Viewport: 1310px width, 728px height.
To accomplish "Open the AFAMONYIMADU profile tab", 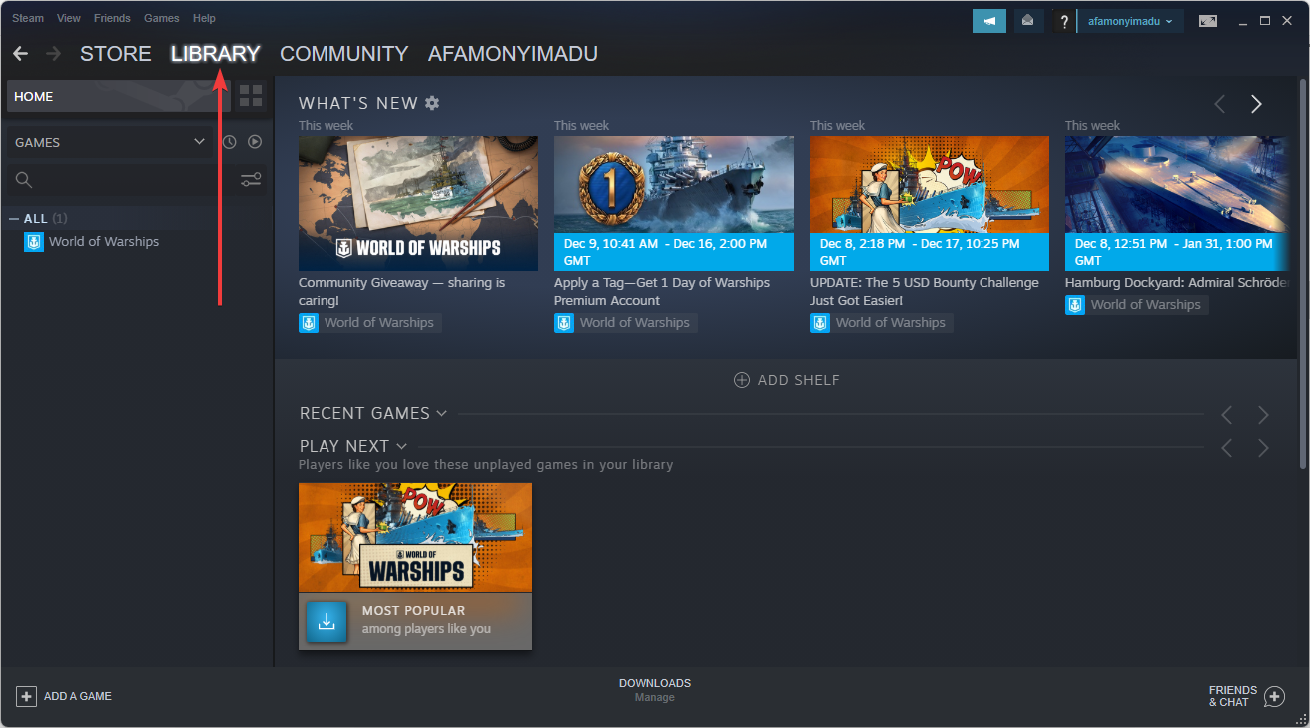I will (x=513, y=54).
